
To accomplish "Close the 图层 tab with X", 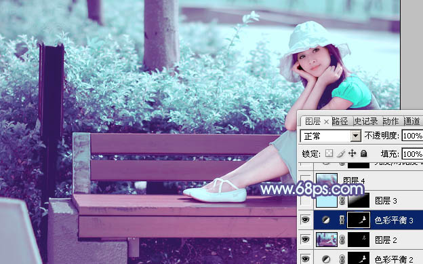I will click(326, 122).
